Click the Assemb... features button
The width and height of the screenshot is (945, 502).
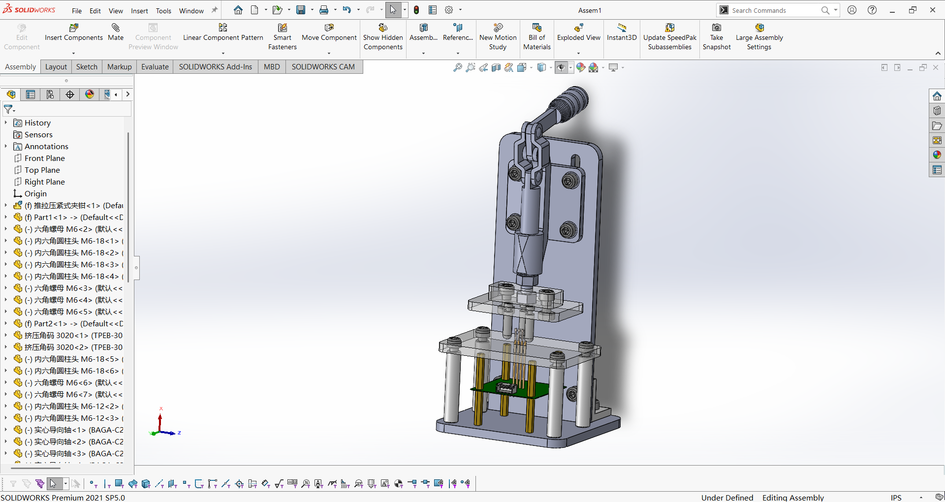coord(423,32)
